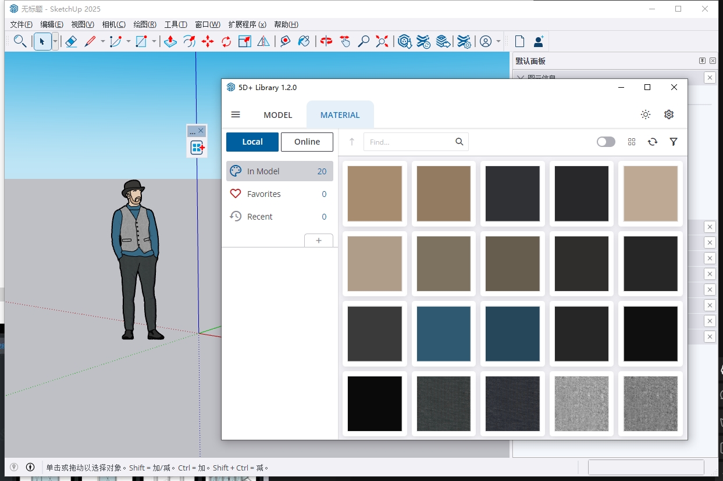The width and height of the screenshot is (723, 481).
Task: Select the blue fabric material swatch
Action: (x=444, y=333)
